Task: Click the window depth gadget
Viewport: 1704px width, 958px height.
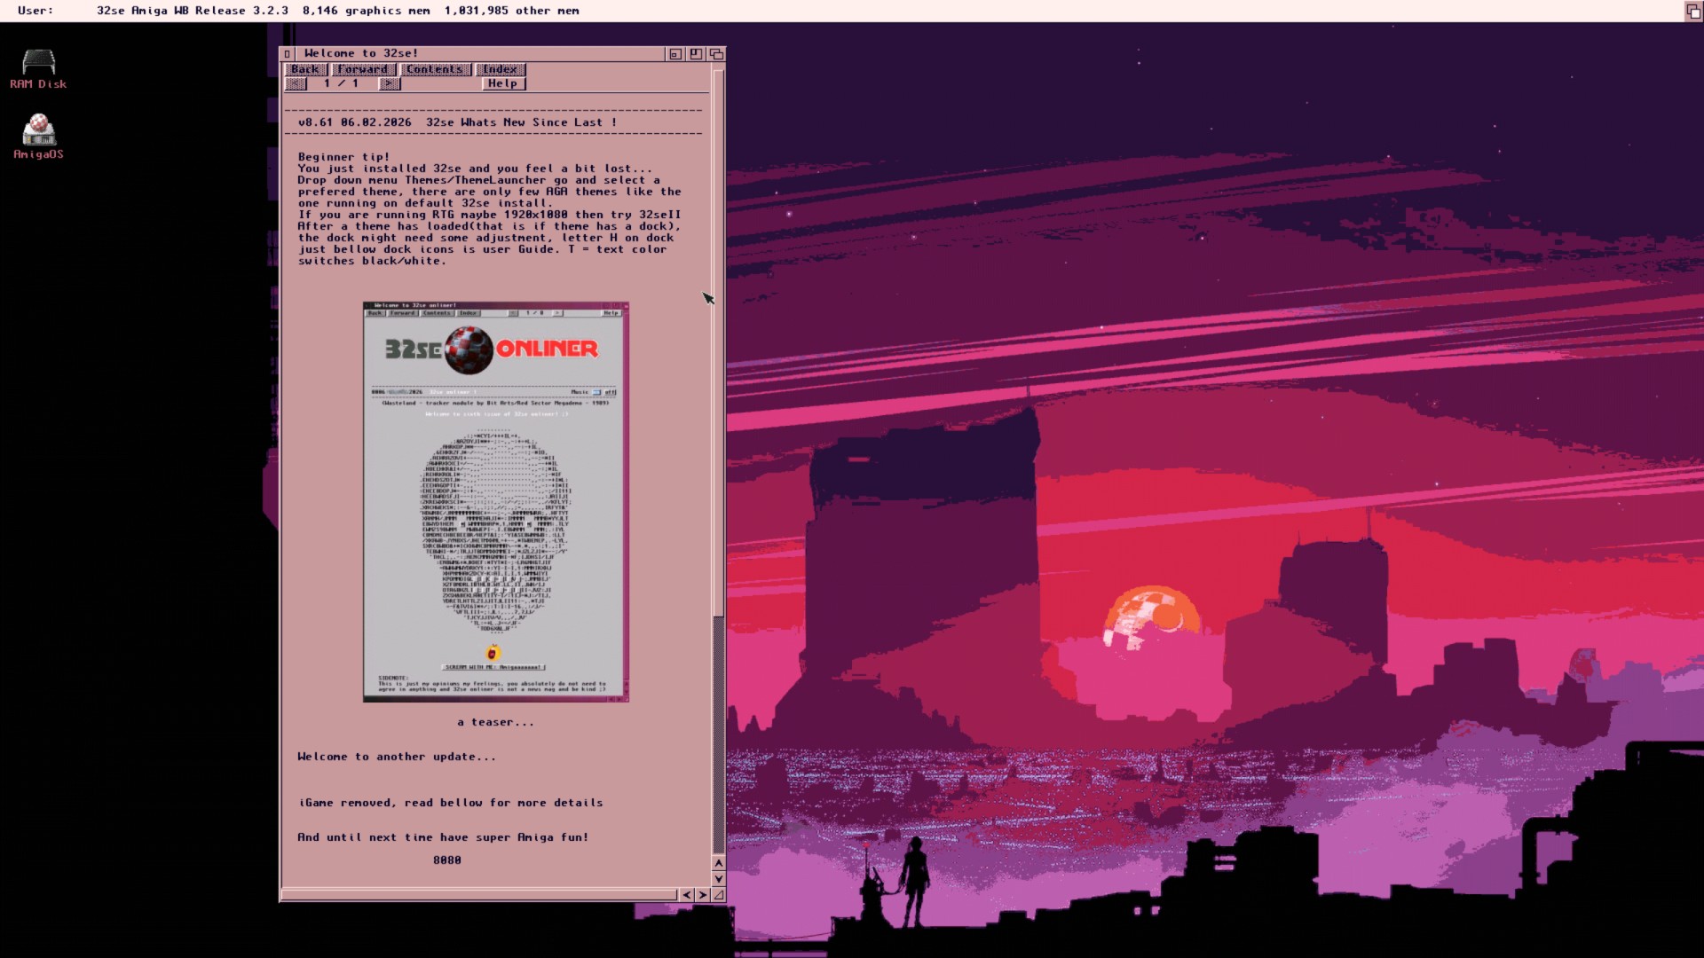Action: click(716, 54)
